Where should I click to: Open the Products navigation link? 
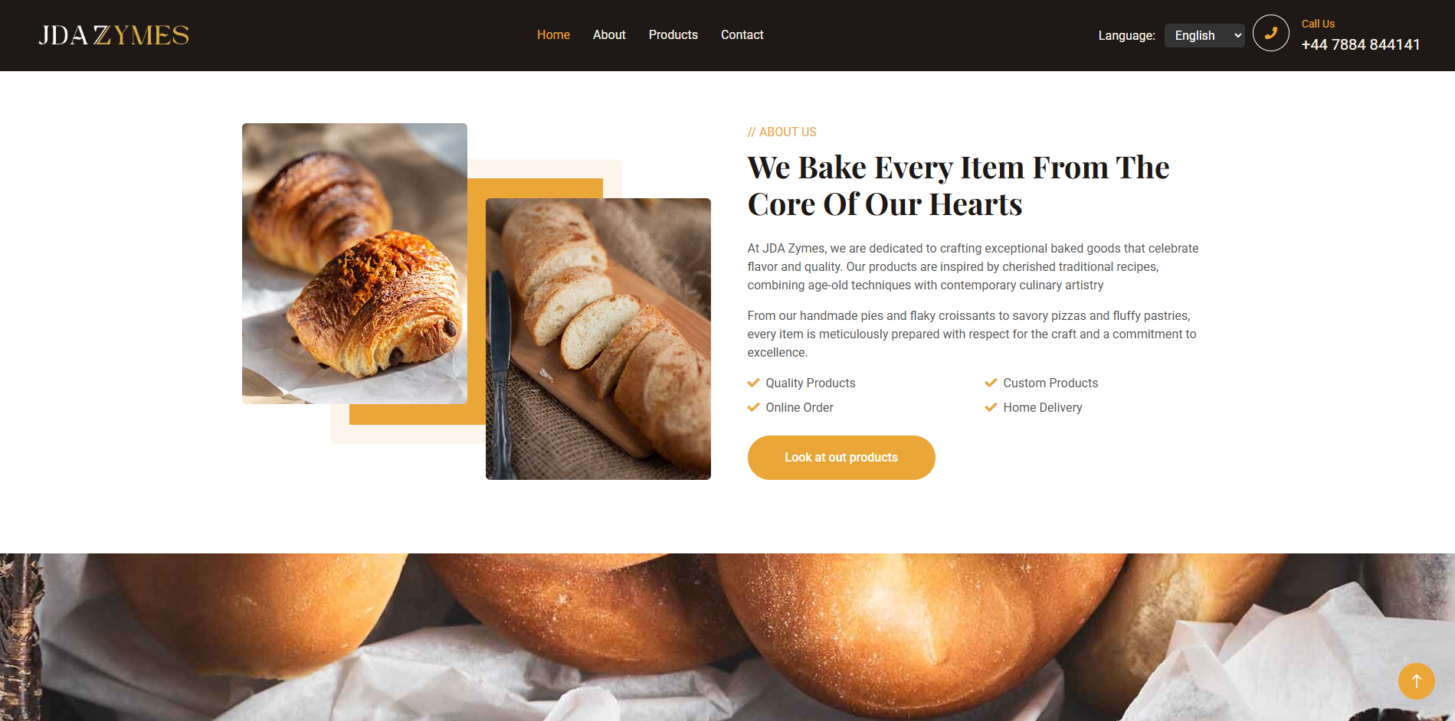(x=673, y=35)
